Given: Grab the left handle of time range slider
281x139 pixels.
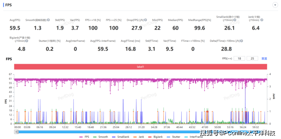Looking at the screenshot, I should coord(16,132).
